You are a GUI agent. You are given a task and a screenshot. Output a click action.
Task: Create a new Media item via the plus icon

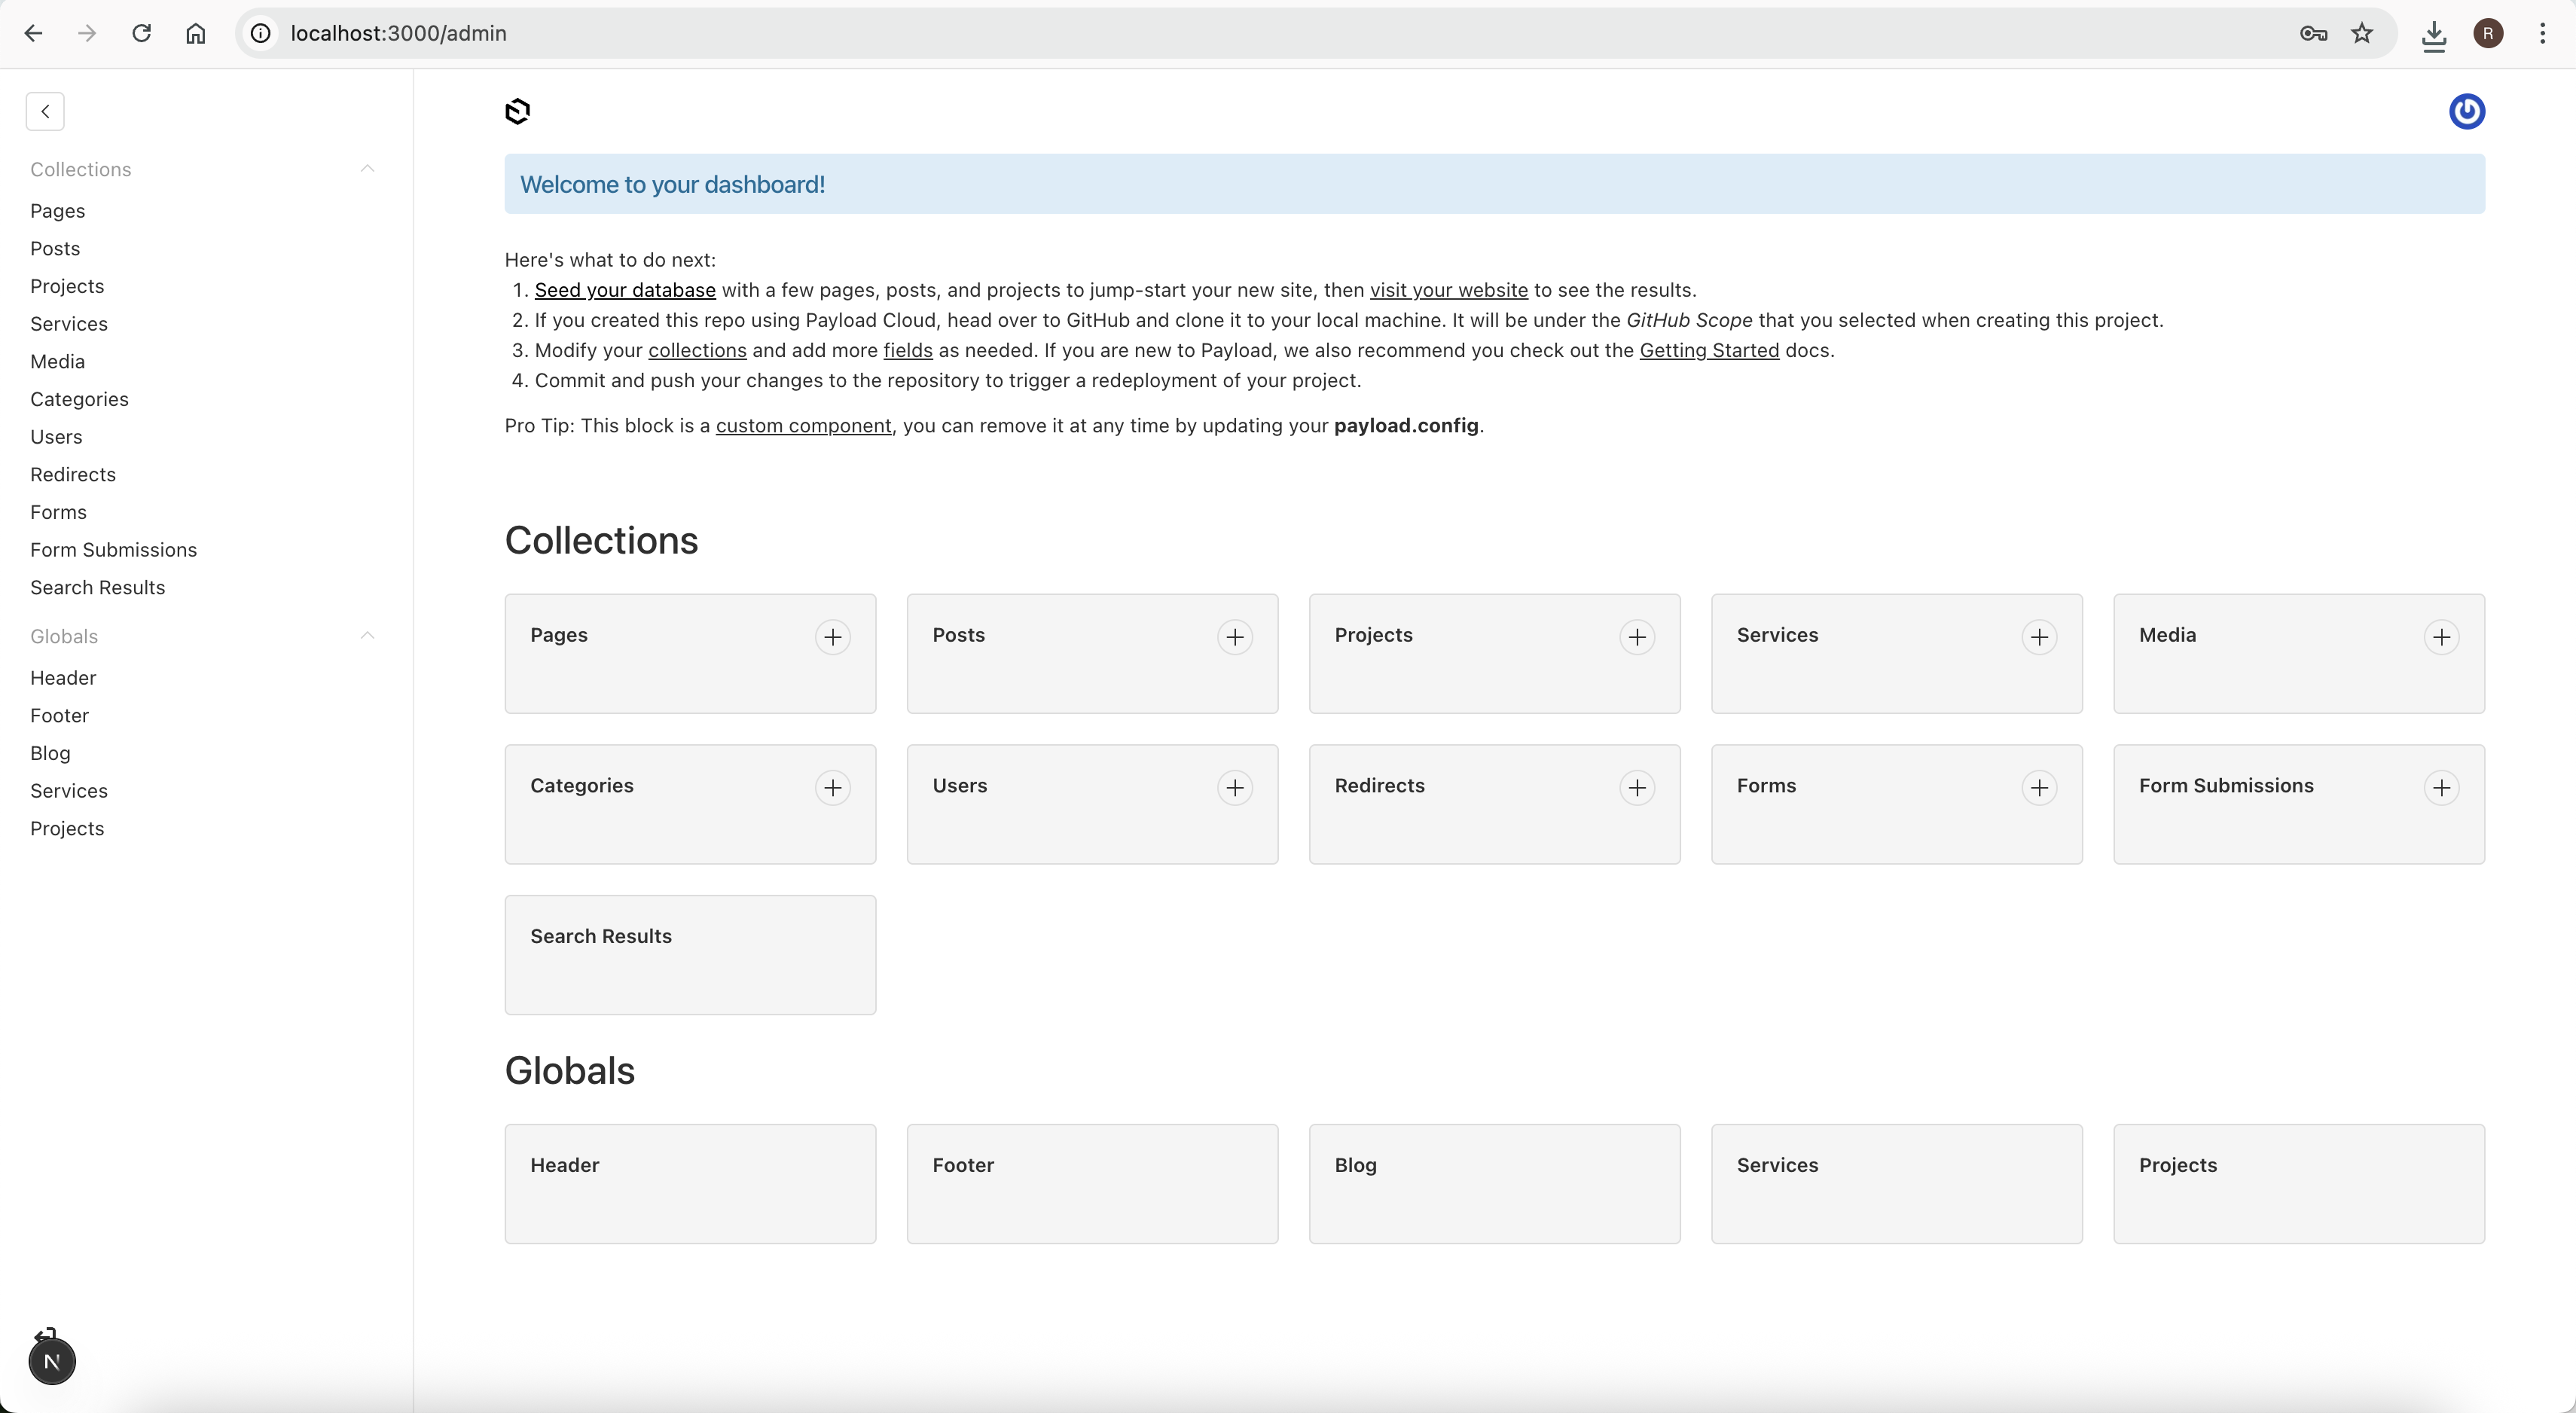2441,637
